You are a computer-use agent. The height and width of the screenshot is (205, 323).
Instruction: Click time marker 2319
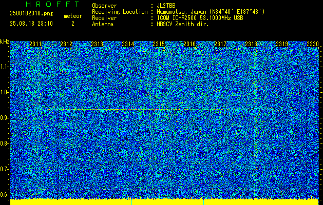[x=282, y=44]
